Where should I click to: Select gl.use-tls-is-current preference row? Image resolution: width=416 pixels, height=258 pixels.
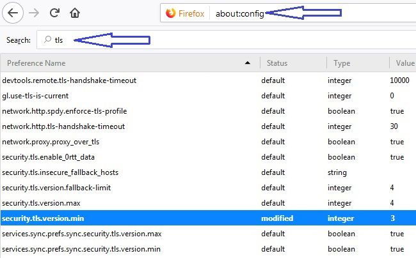(208, 96)
